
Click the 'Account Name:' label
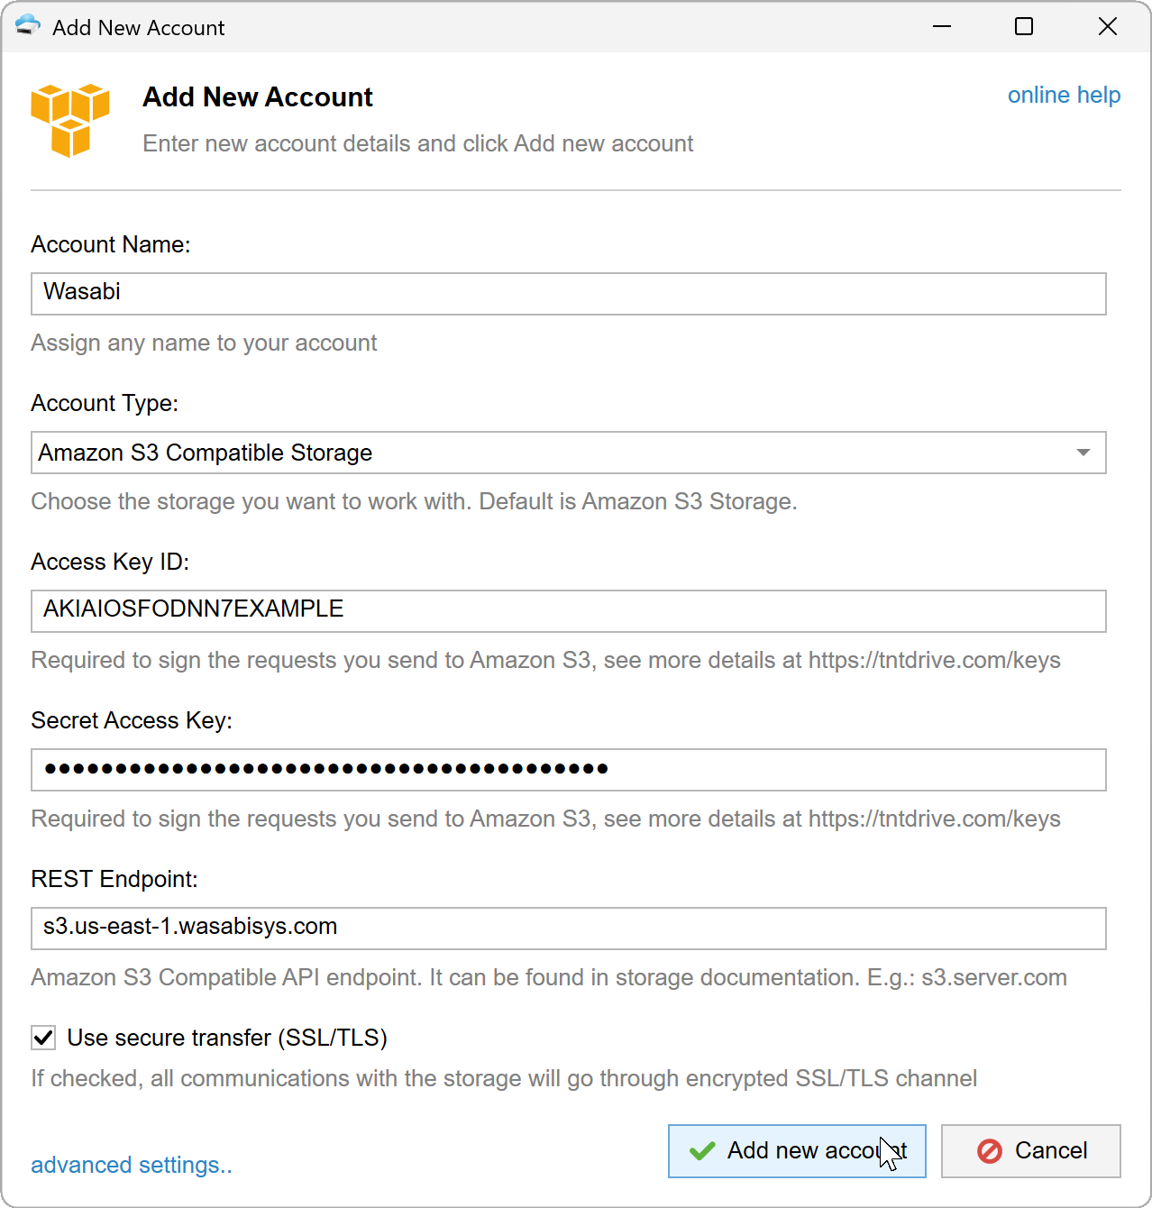click(x=111, y=244)
